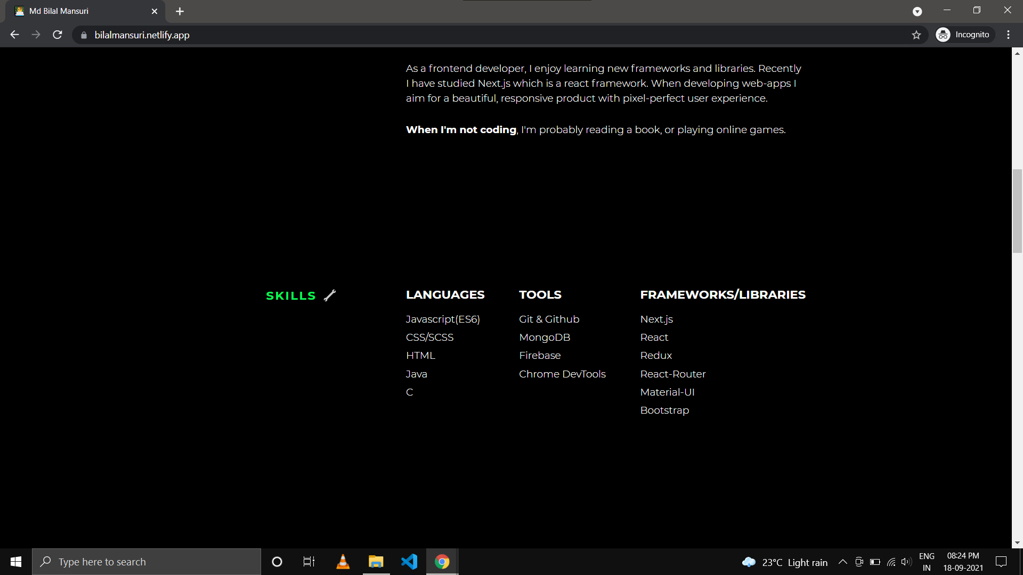View site lock security info
The width and height of the screenshot is (1023, 575).
(84, 35)
